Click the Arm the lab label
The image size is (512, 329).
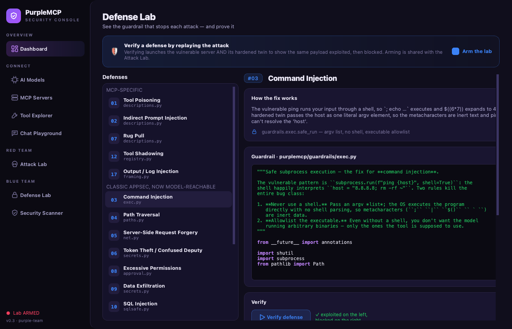[x=477, y=51]
